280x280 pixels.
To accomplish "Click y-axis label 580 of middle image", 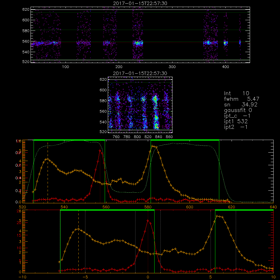I will point(103,101).
